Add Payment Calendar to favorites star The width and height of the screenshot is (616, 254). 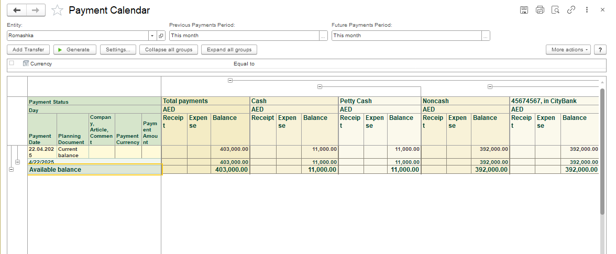[58, 10]
